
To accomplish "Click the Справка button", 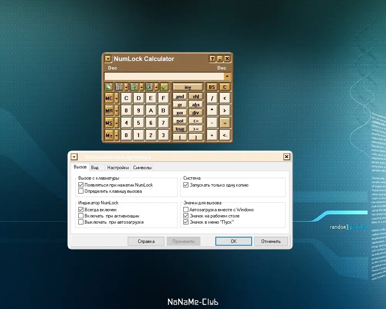I will (146, 241).
